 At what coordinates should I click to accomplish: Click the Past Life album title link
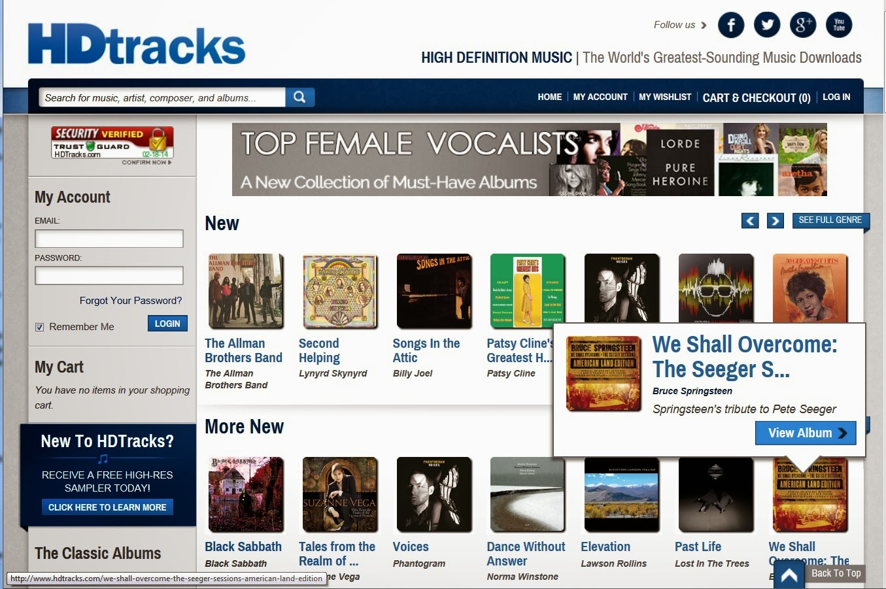[x=698, y=547]
